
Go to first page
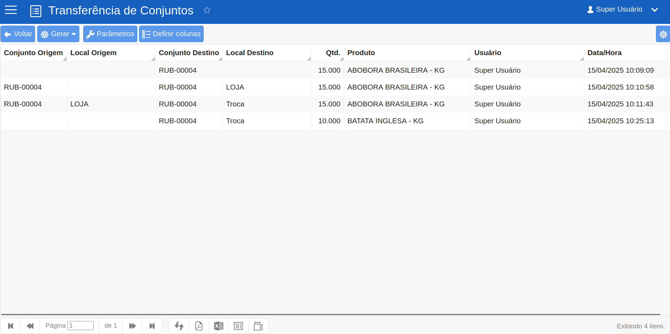coord(11,326)
